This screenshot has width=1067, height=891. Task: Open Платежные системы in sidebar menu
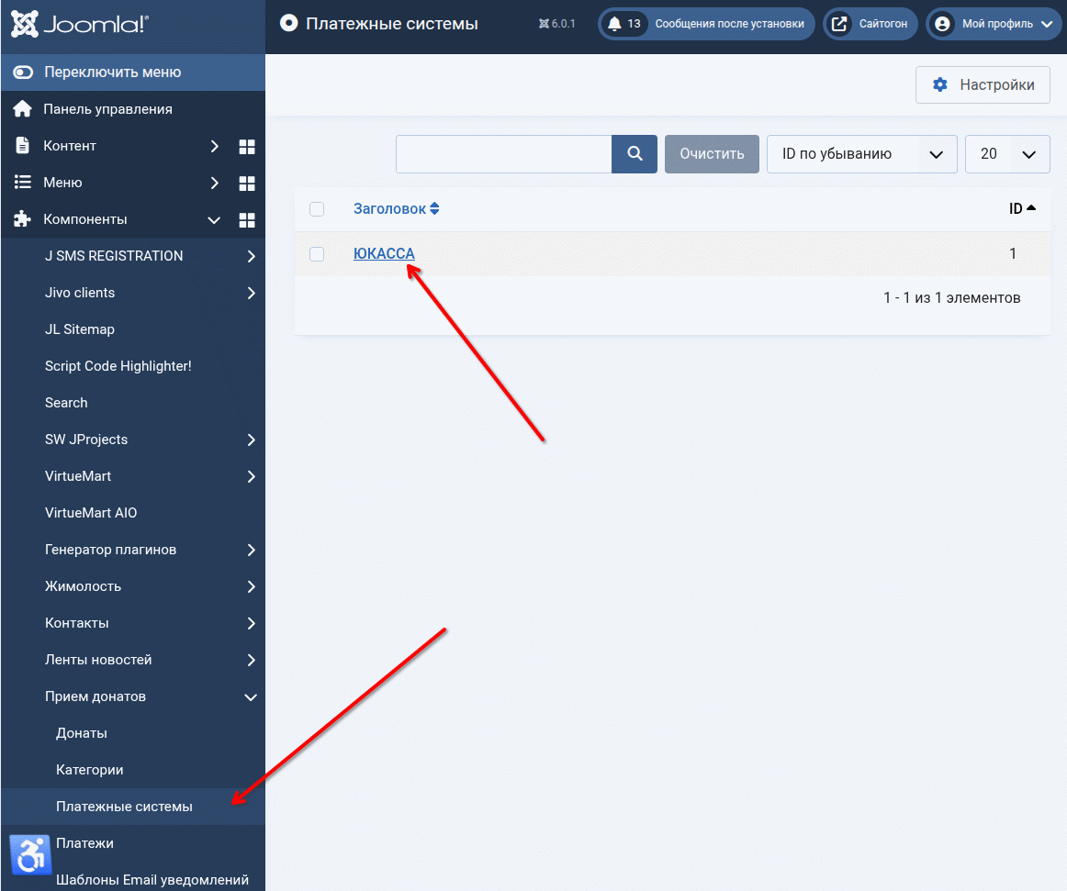pos(124,807)
